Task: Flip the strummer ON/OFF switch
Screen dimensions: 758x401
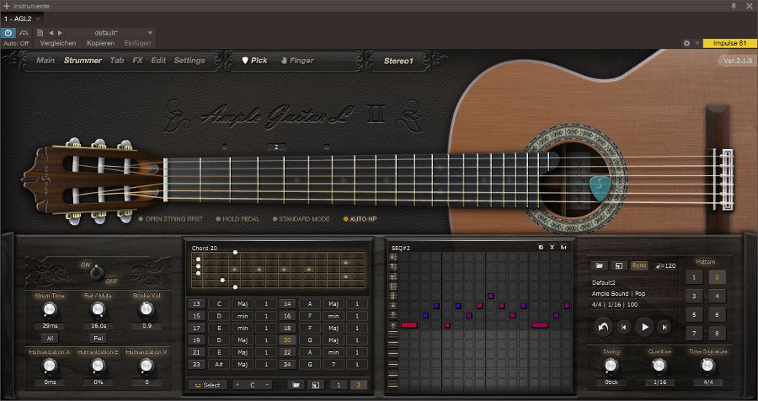Action: [x=97, y=273]
